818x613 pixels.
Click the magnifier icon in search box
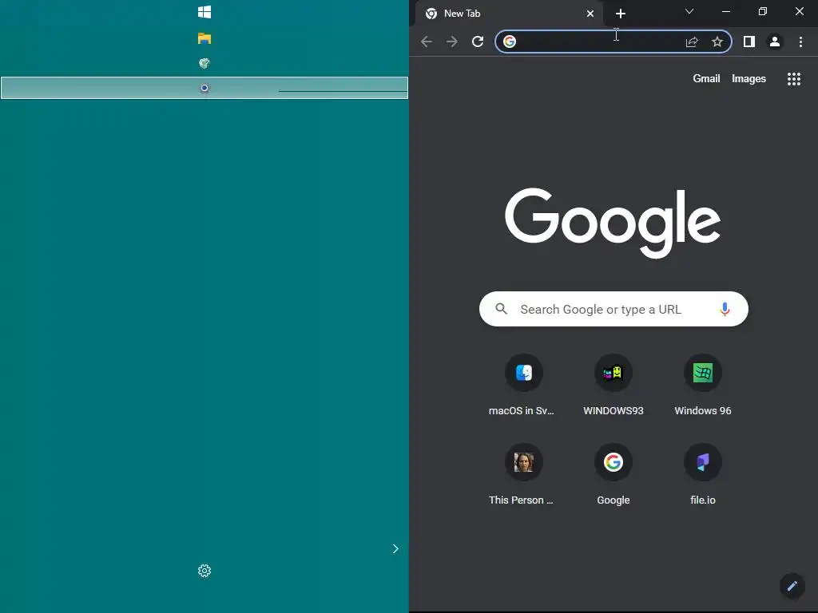pyautogui.click(x=502, y=309)
